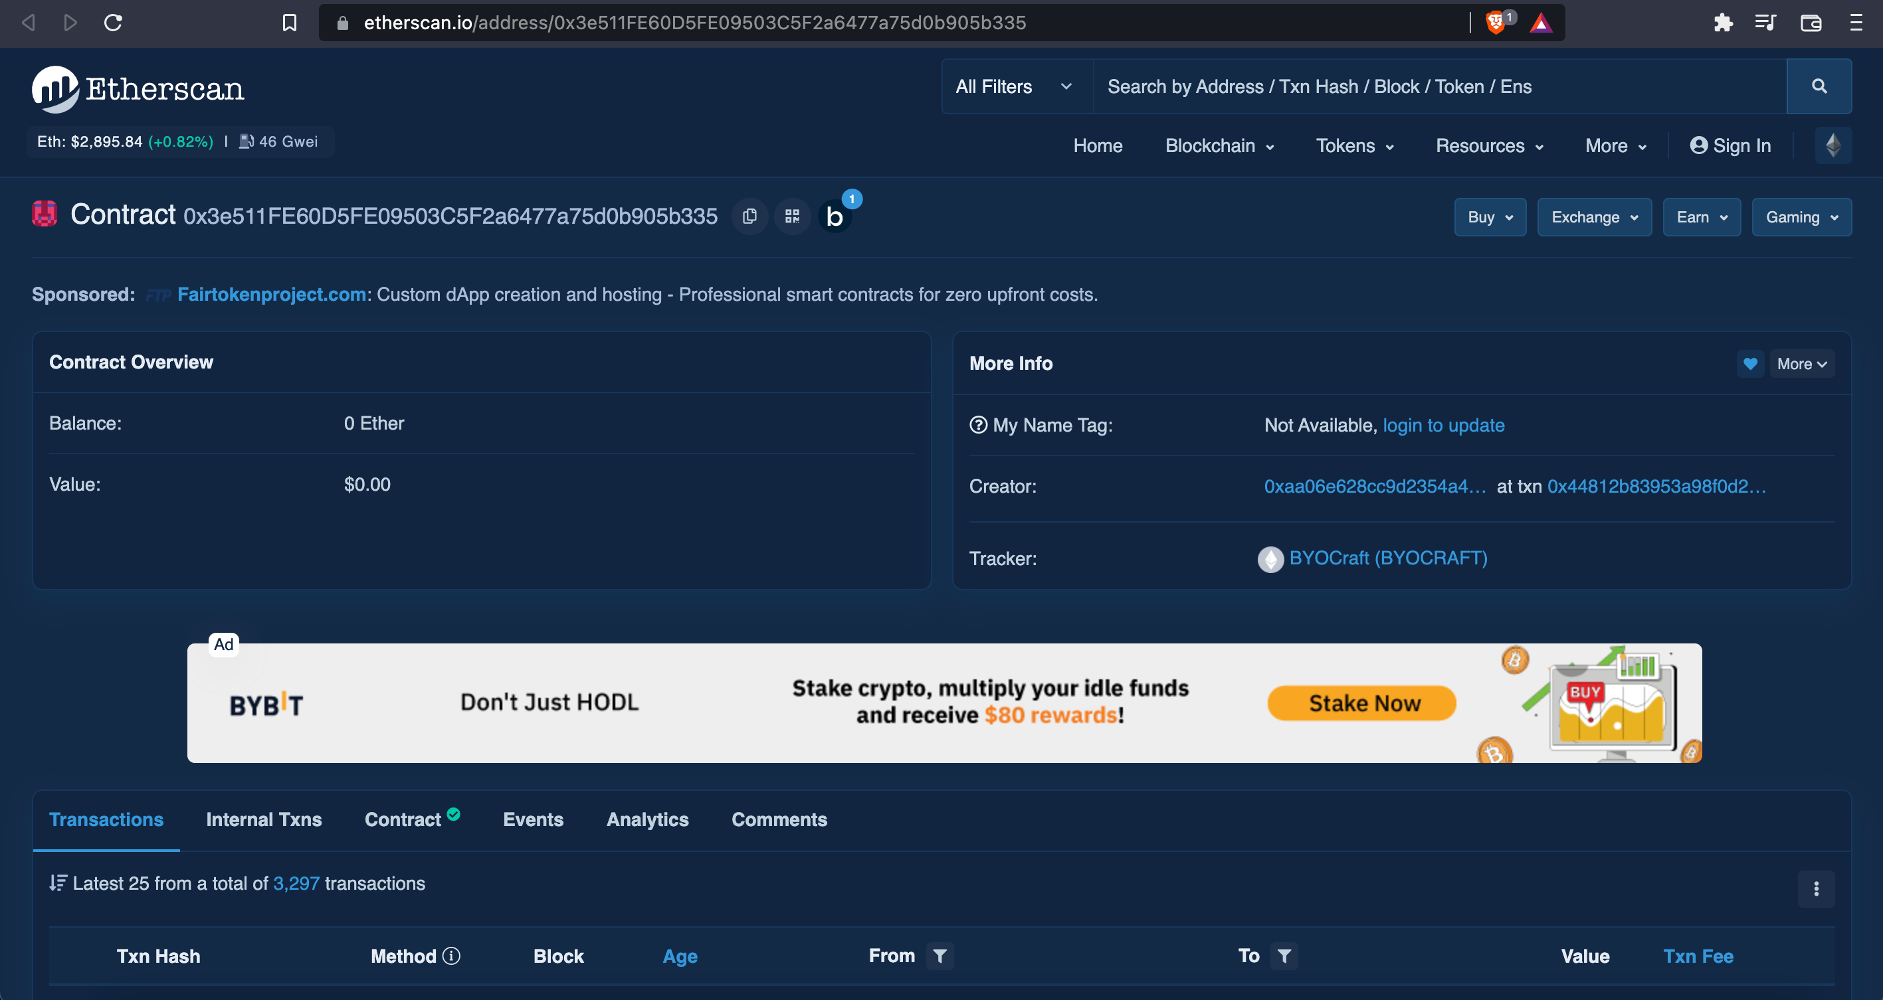The height and width of the screenshot is (1000, 1883).
Task: Expand the More menu in navigation bar
Action: coord(1615,145)
